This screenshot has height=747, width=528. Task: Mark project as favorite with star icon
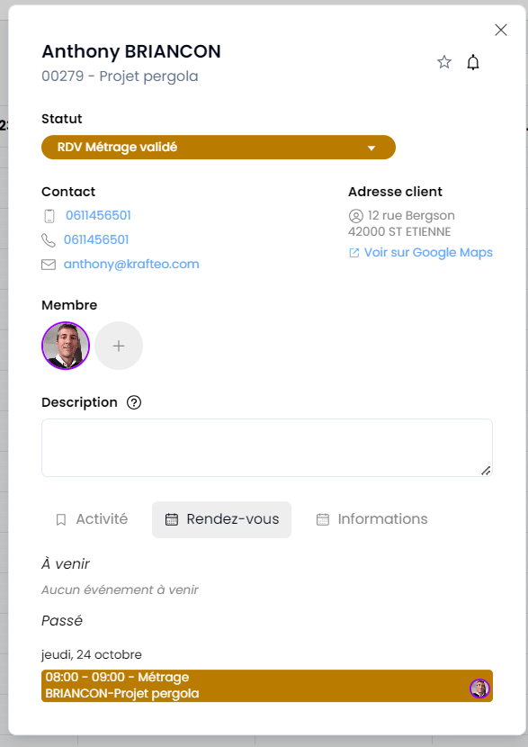(444, 62)
